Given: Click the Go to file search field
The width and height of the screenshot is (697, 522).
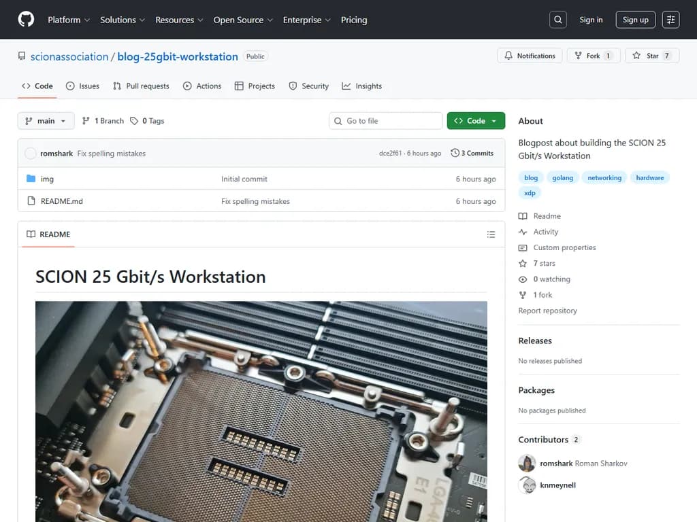Looking at the screenshot, I should pyautogui.click(x=385, y=120).
